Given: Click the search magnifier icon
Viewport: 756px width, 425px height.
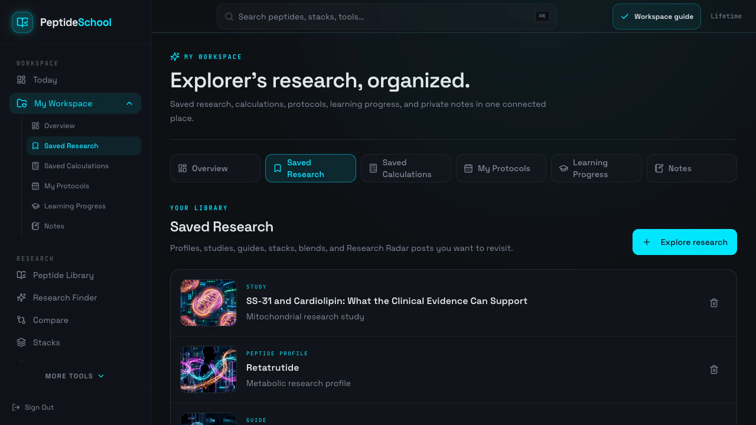Looking at the screenshot, I should tap(229, 17).
